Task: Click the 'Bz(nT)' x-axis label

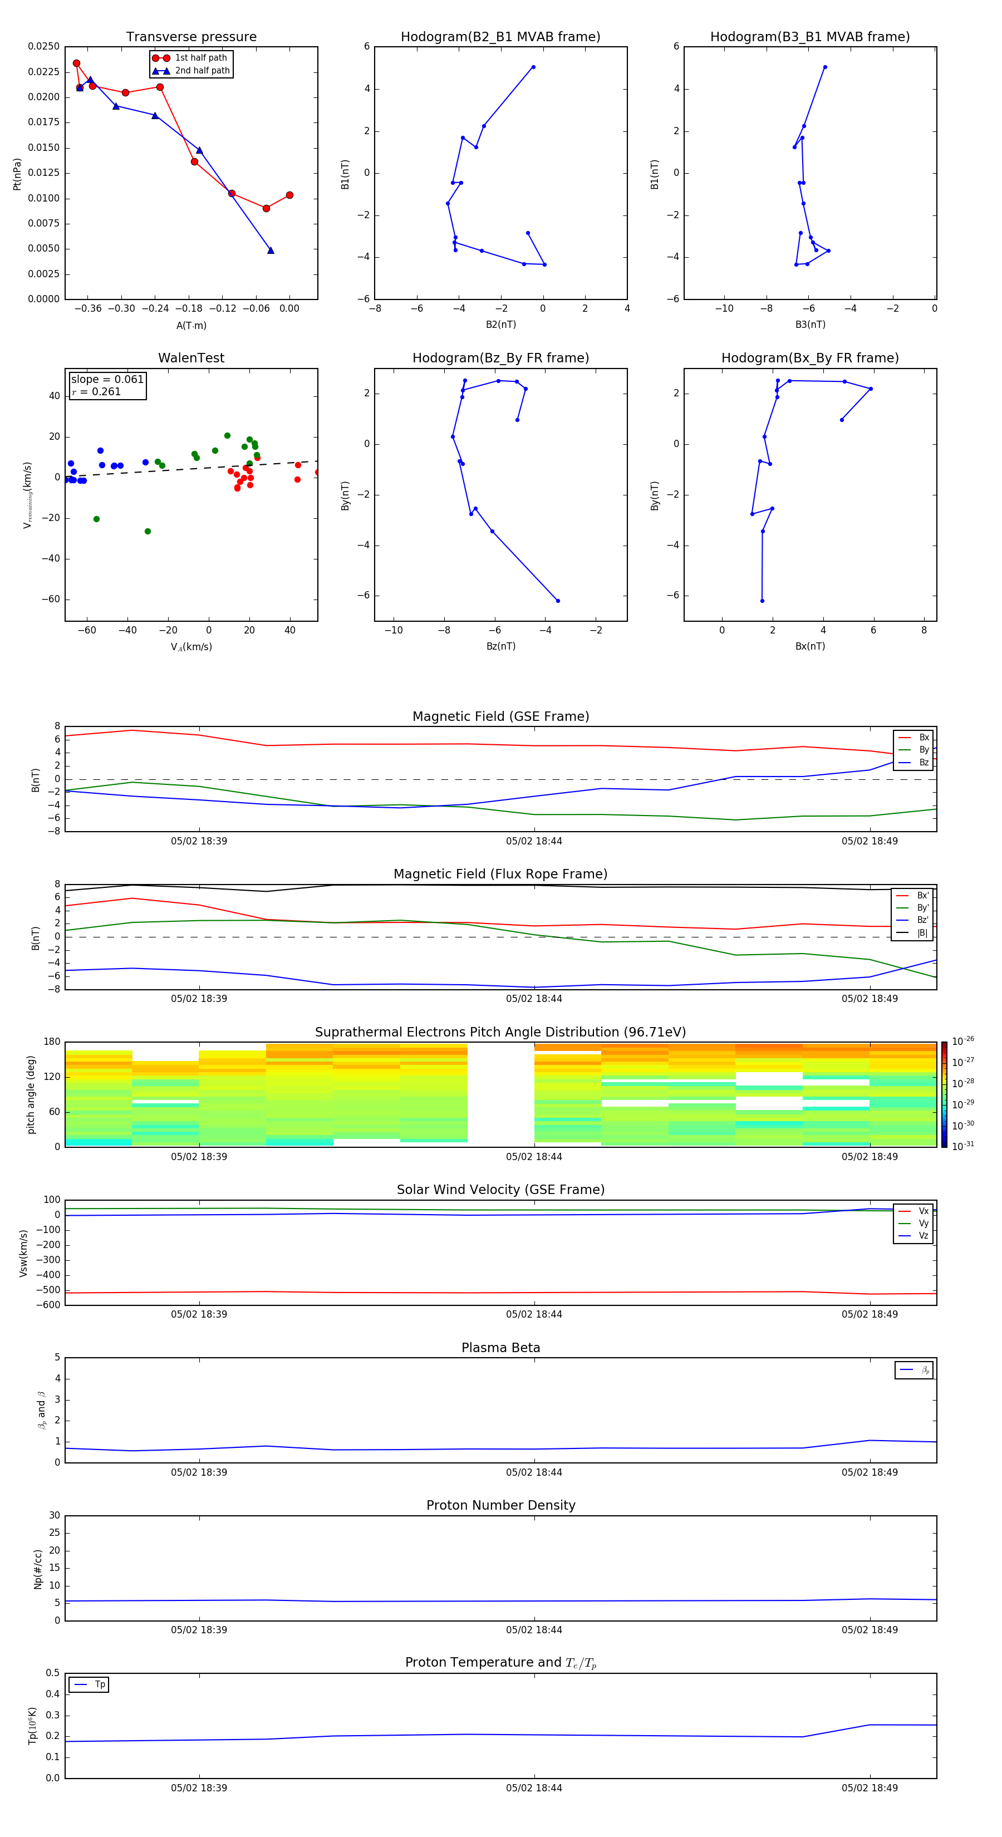Action: point(500,646)
